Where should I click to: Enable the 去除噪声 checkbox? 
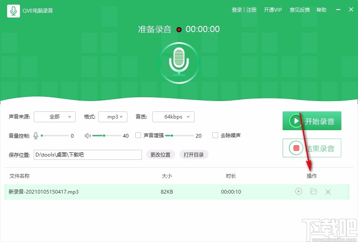(215, 135)
